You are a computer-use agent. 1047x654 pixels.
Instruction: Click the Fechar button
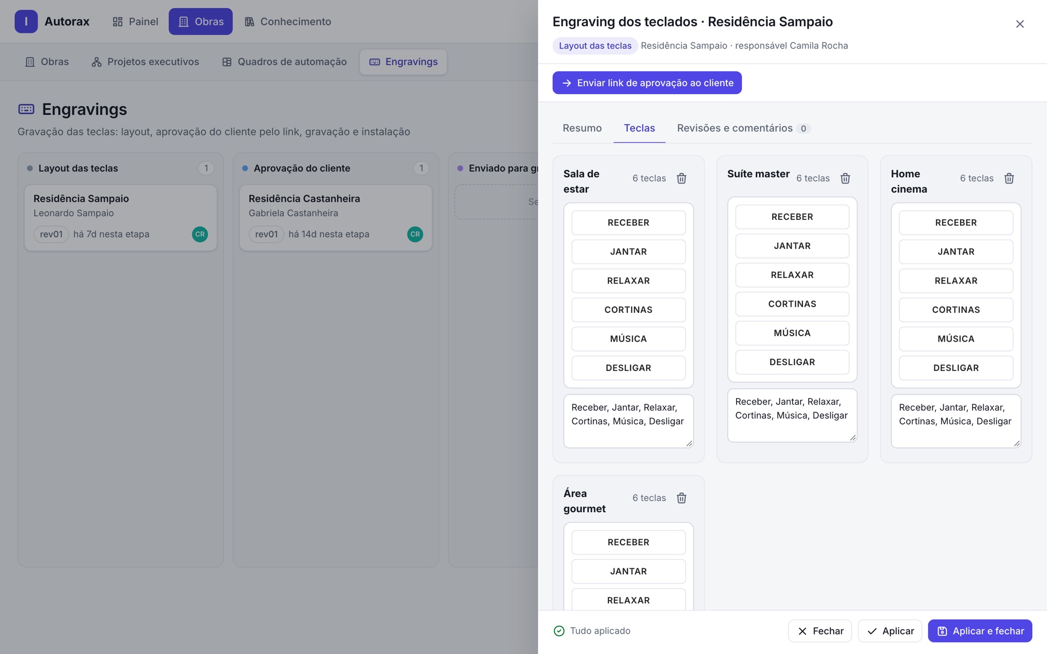[820, 631]
